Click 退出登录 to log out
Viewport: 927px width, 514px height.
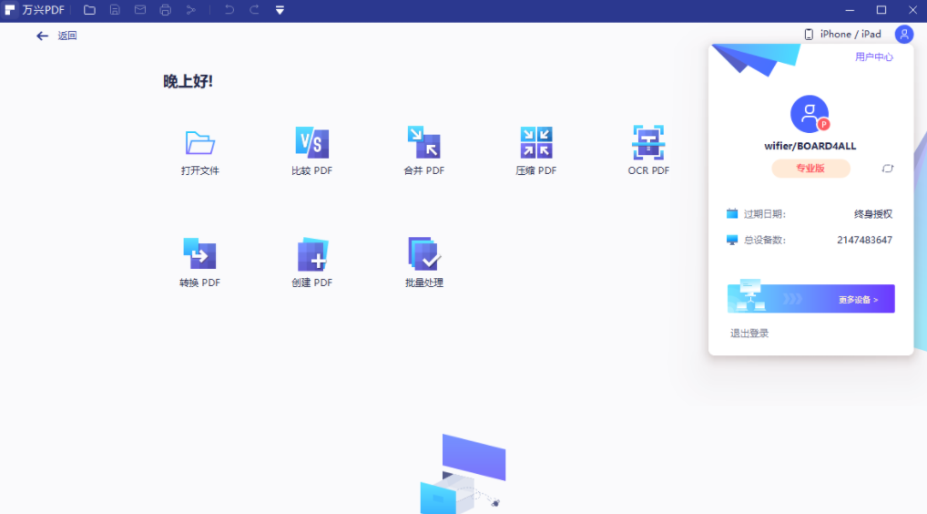coord(749,333)
